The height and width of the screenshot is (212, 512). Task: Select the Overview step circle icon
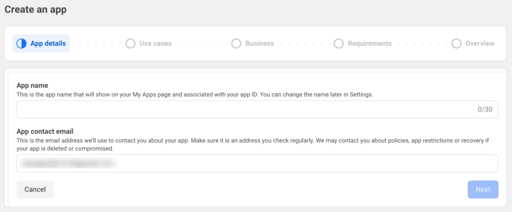[456, 43]
